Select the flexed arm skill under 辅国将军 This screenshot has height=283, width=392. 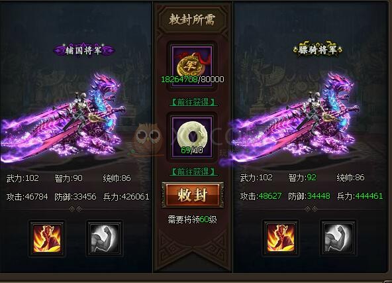105,238
